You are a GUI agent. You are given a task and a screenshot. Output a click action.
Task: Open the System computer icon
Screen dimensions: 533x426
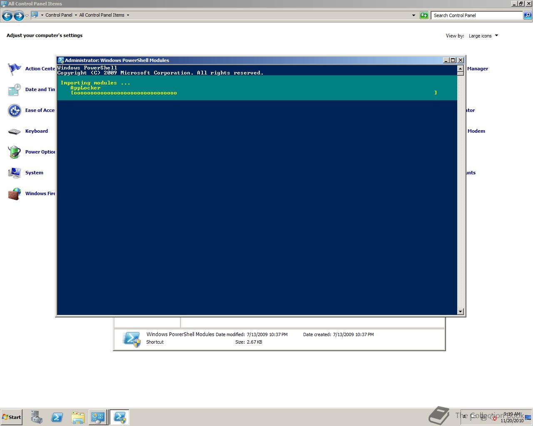15,173
